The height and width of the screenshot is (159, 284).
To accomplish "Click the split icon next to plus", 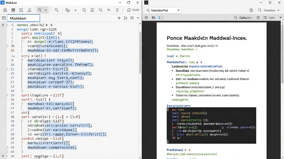I will pos(126,18).
